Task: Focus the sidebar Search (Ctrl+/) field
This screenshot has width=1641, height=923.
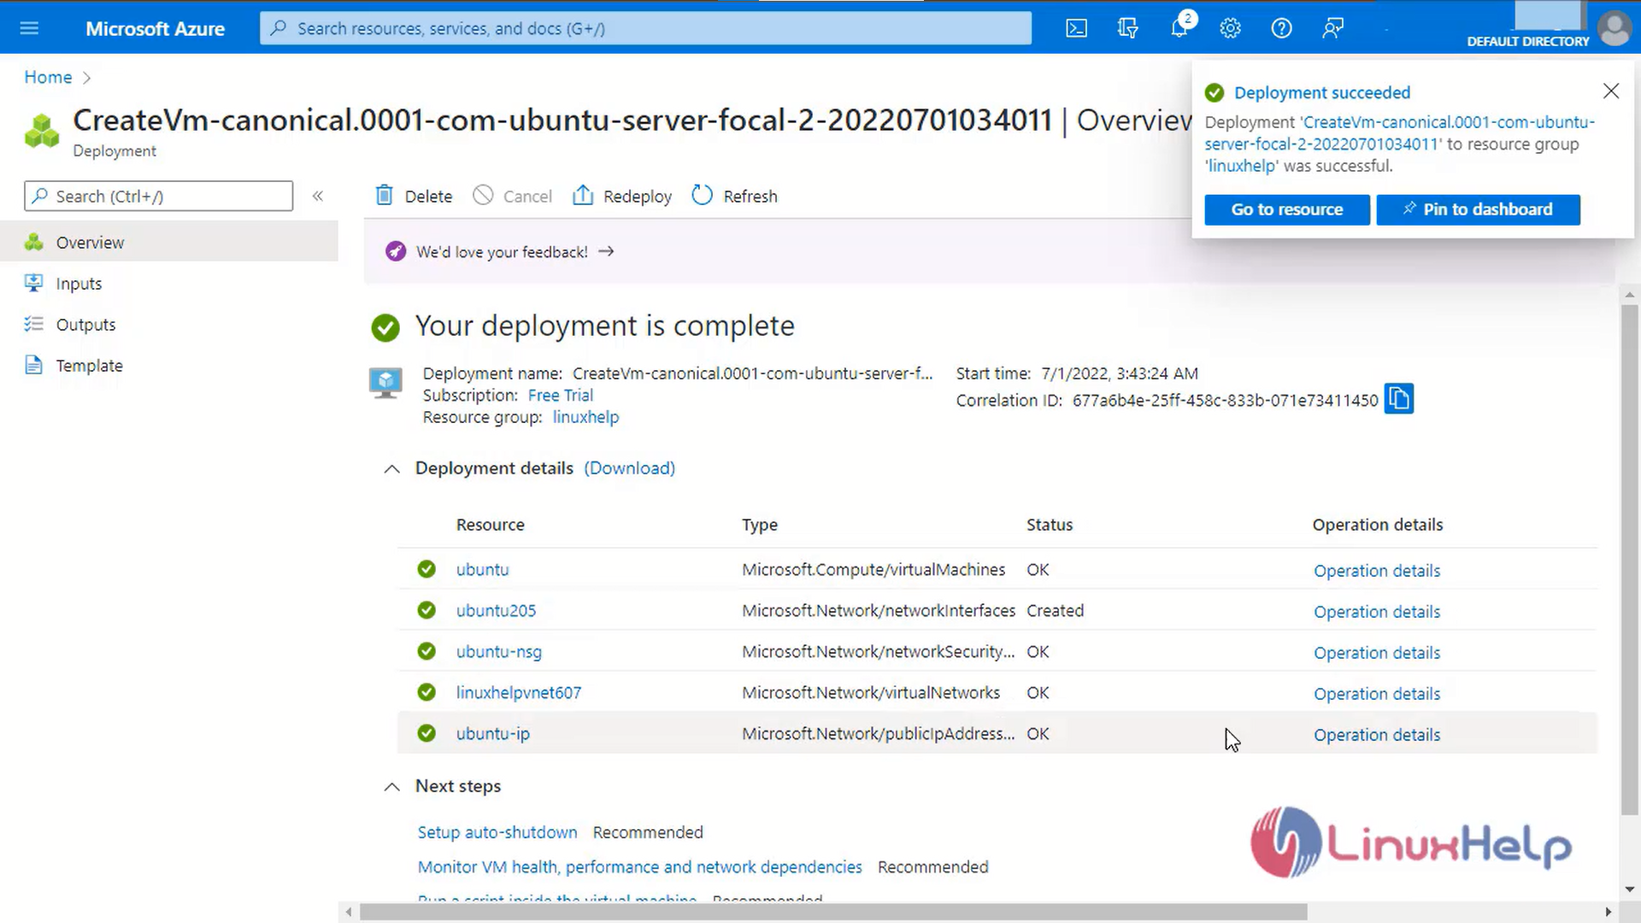Action: pyautogui.click(x=158, y=196)
